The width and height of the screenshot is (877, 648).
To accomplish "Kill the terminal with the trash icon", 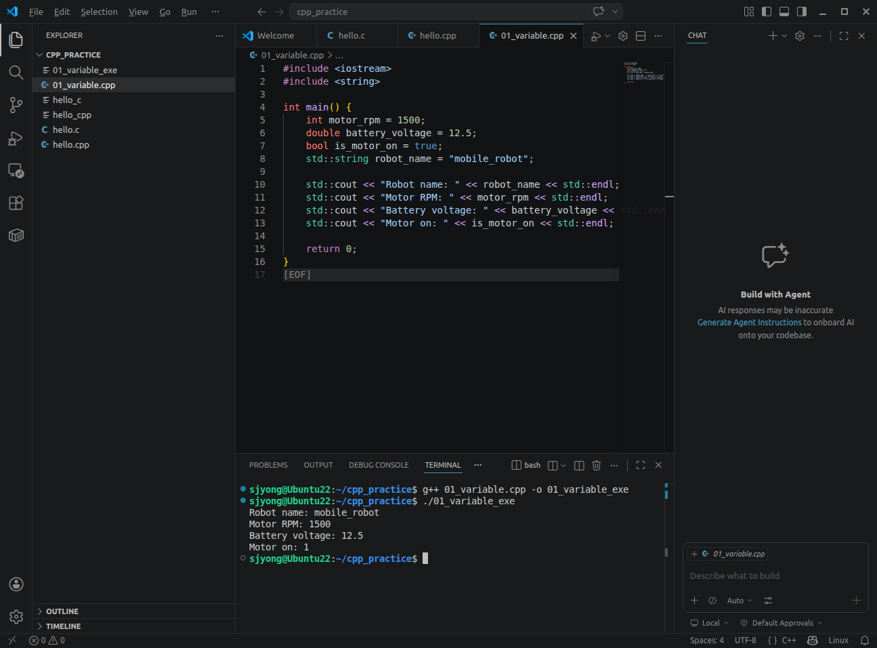I will pos(597,465).
